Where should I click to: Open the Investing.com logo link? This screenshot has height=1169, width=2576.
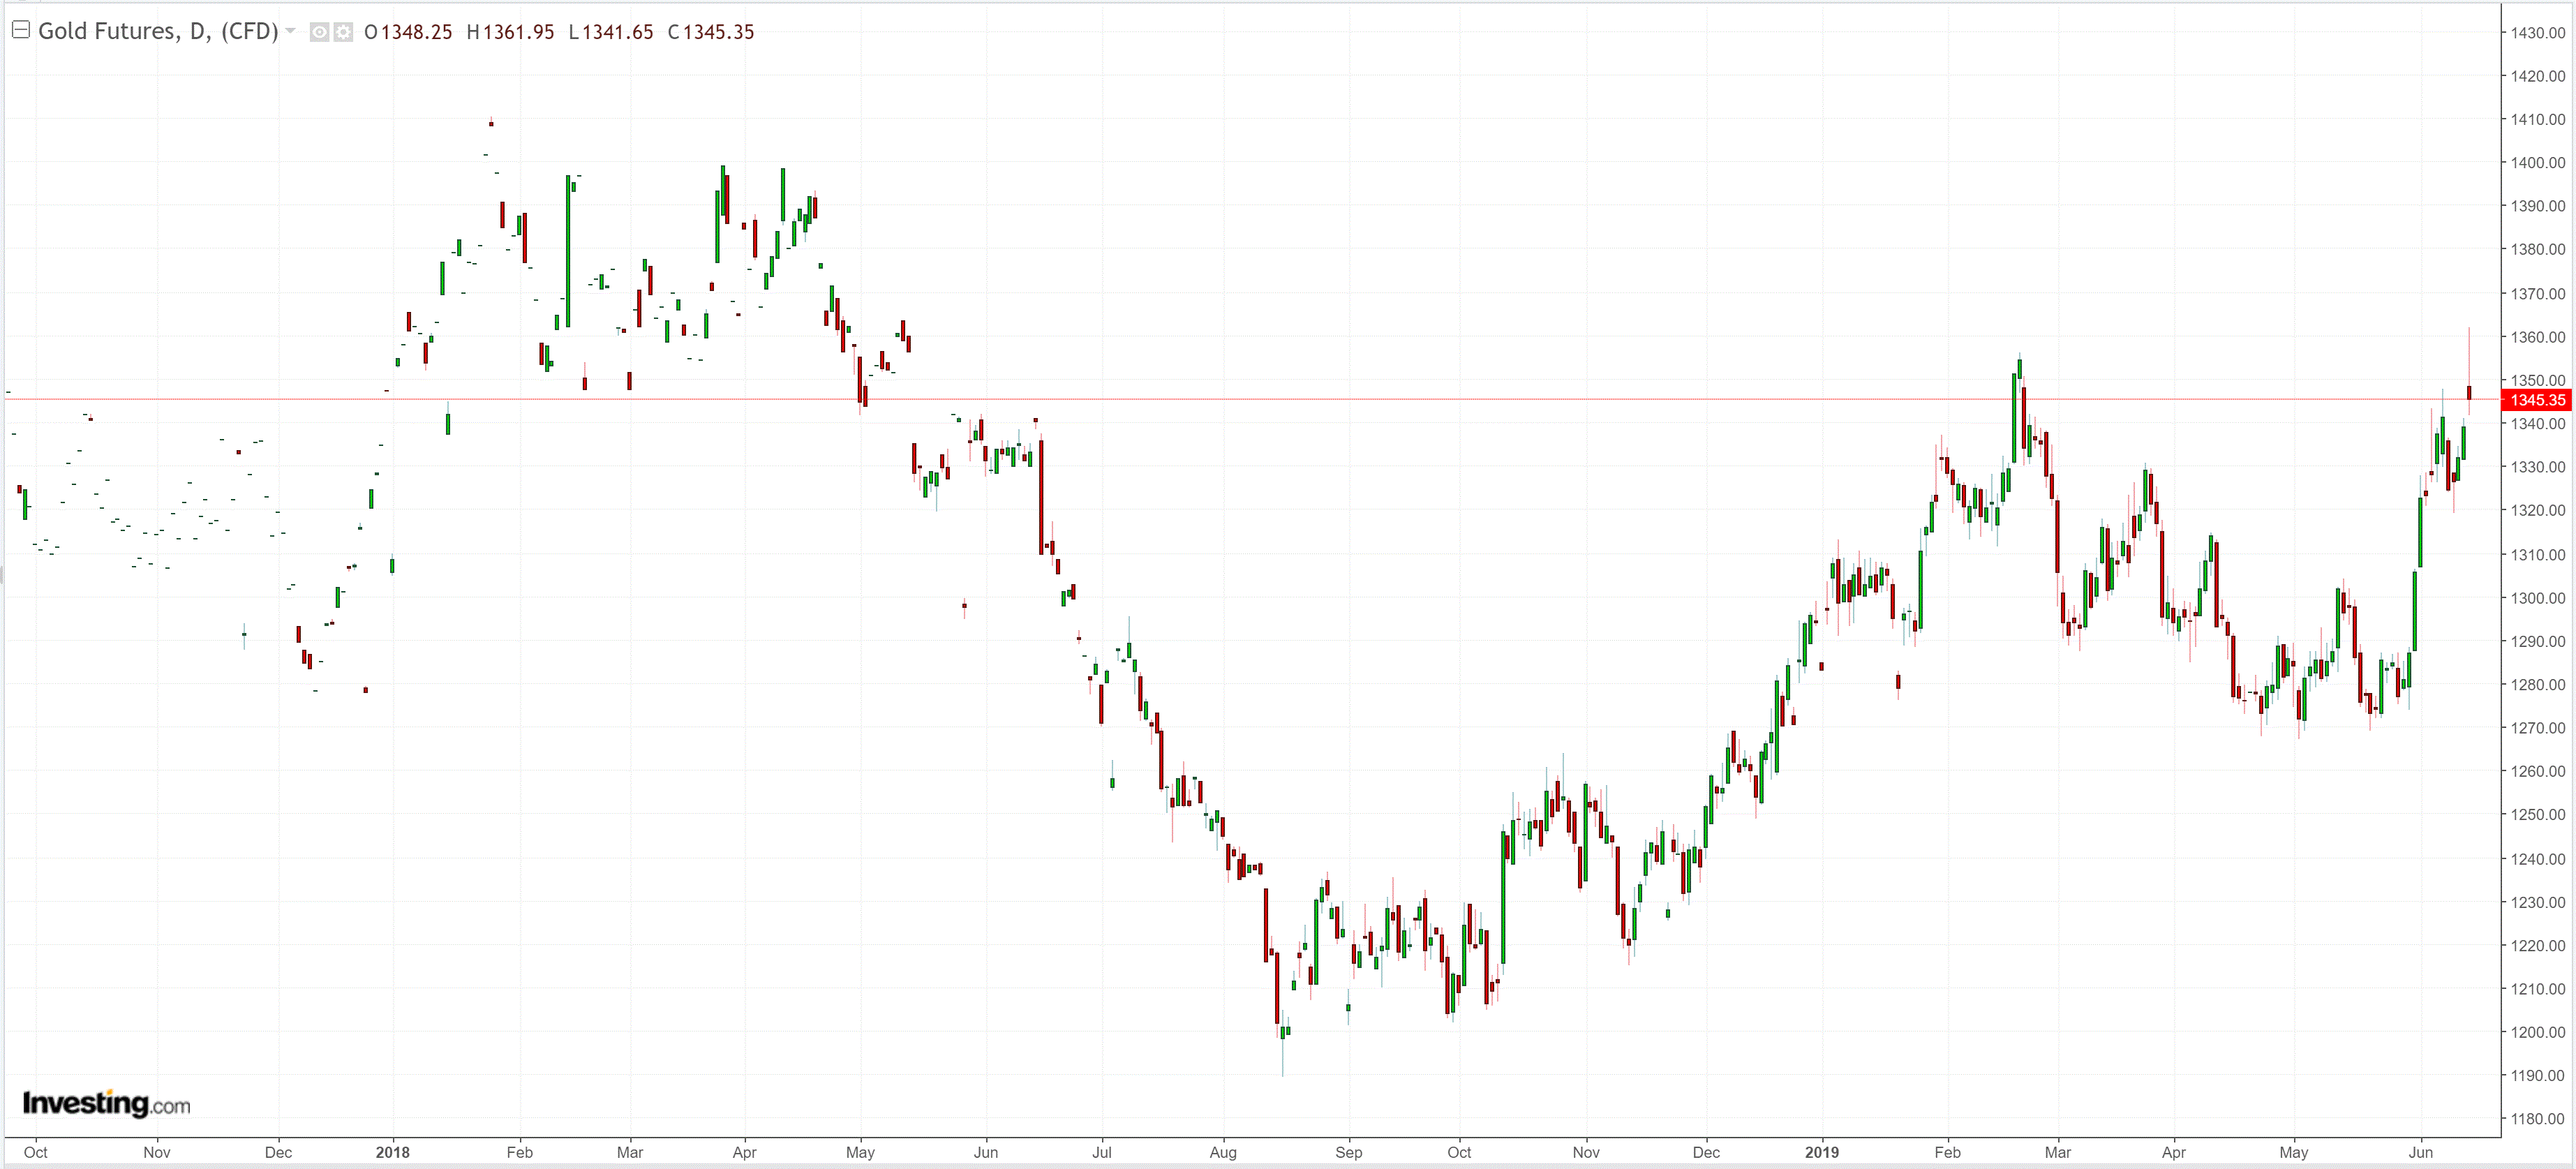click(x=106, y=1103)
